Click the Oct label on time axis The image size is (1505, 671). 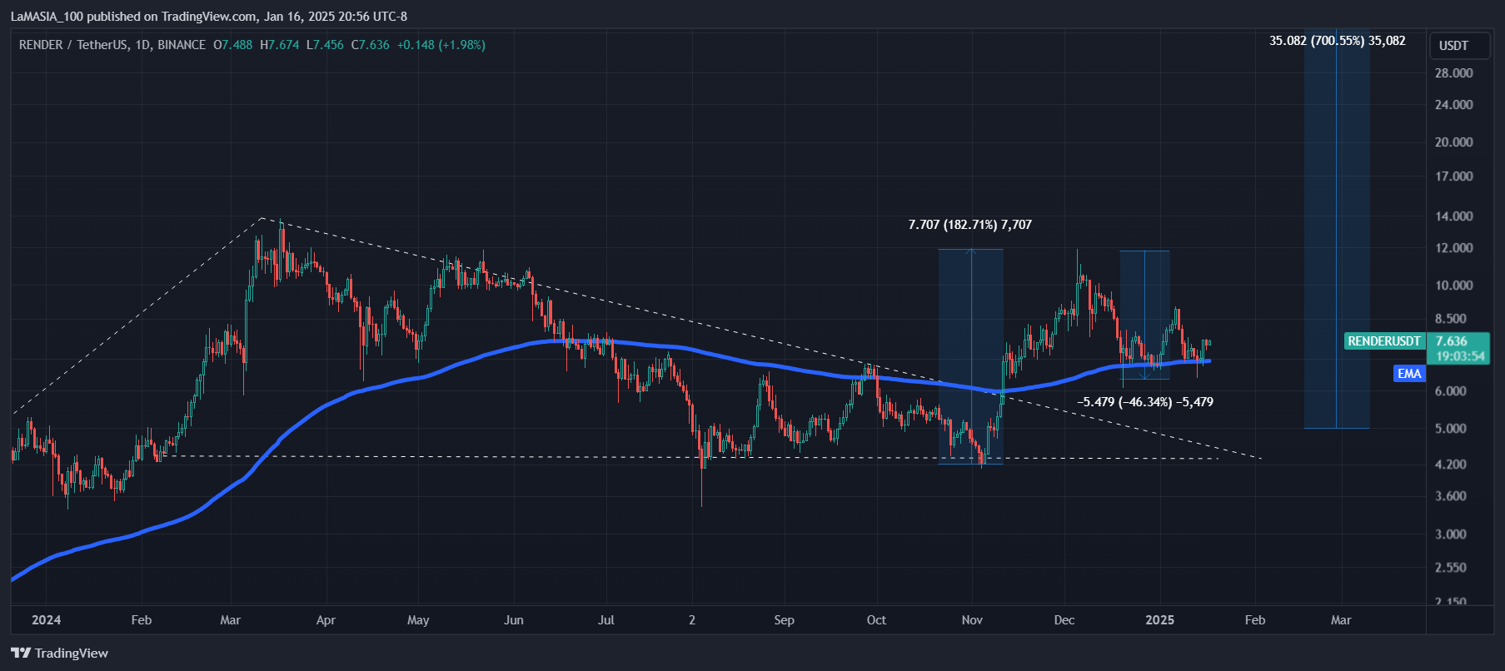click(x=876, y=620)
